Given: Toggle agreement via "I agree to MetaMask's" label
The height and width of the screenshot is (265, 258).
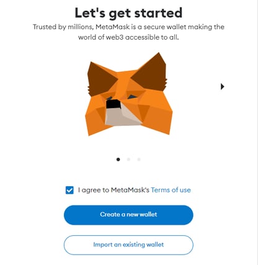Looking at the screenshot, I should coord(113,190).
